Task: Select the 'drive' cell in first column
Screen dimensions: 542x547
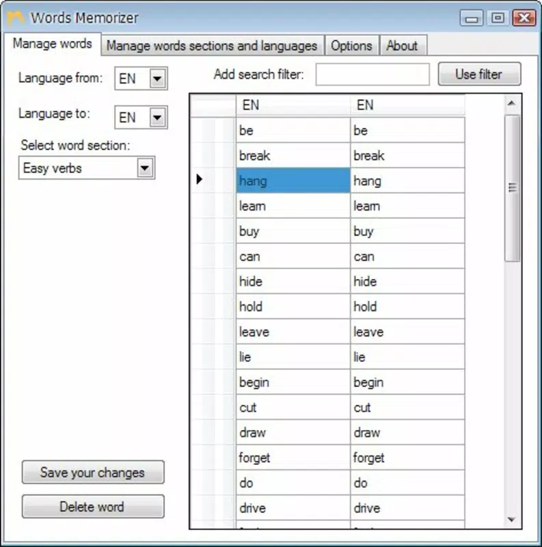Action: point(293,507)
